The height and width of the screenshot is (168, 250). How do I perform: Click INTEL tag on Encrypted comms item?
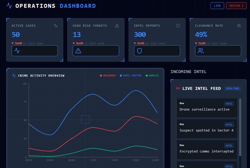point(229,145)
